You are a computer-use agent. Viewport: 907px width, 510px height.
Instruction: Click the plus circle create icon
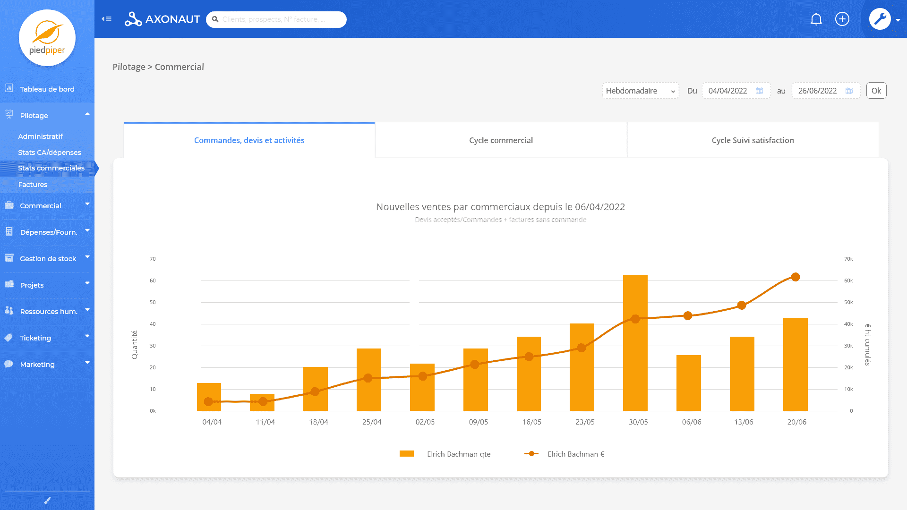[842, 19]
